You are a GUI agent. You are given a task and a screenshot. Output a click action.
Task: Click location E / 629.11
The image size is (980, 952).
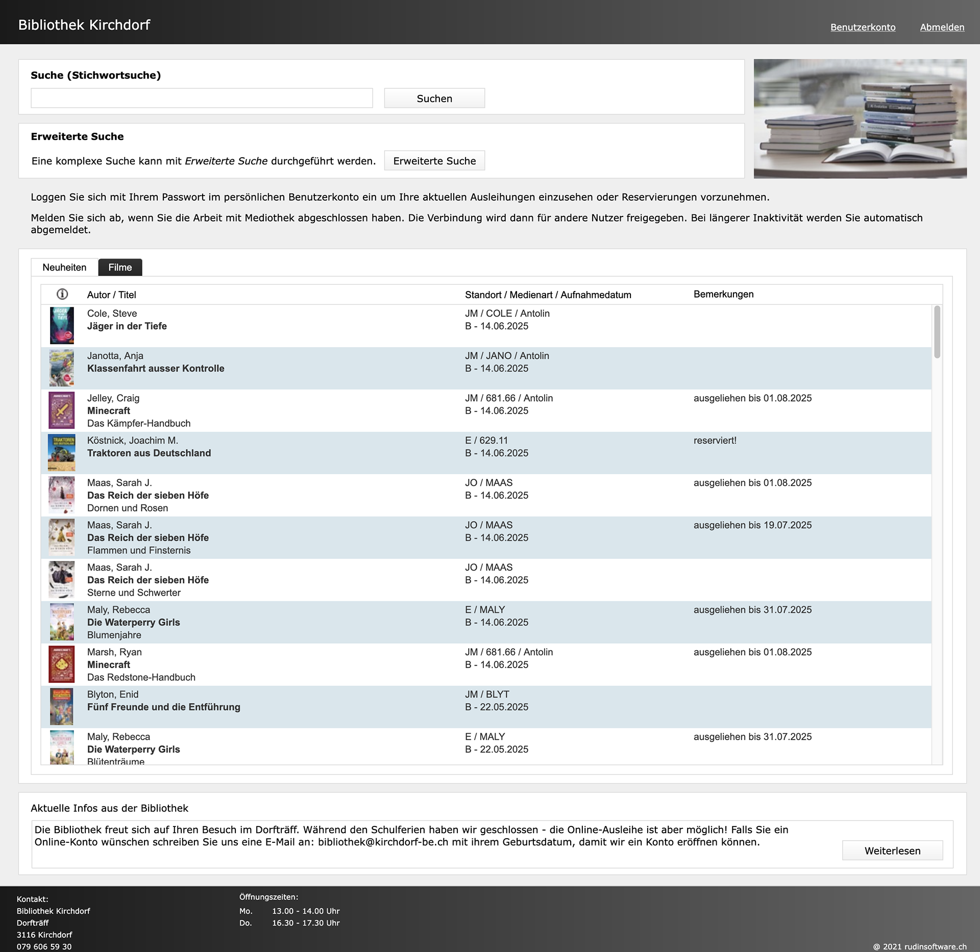tap(486, 441)
